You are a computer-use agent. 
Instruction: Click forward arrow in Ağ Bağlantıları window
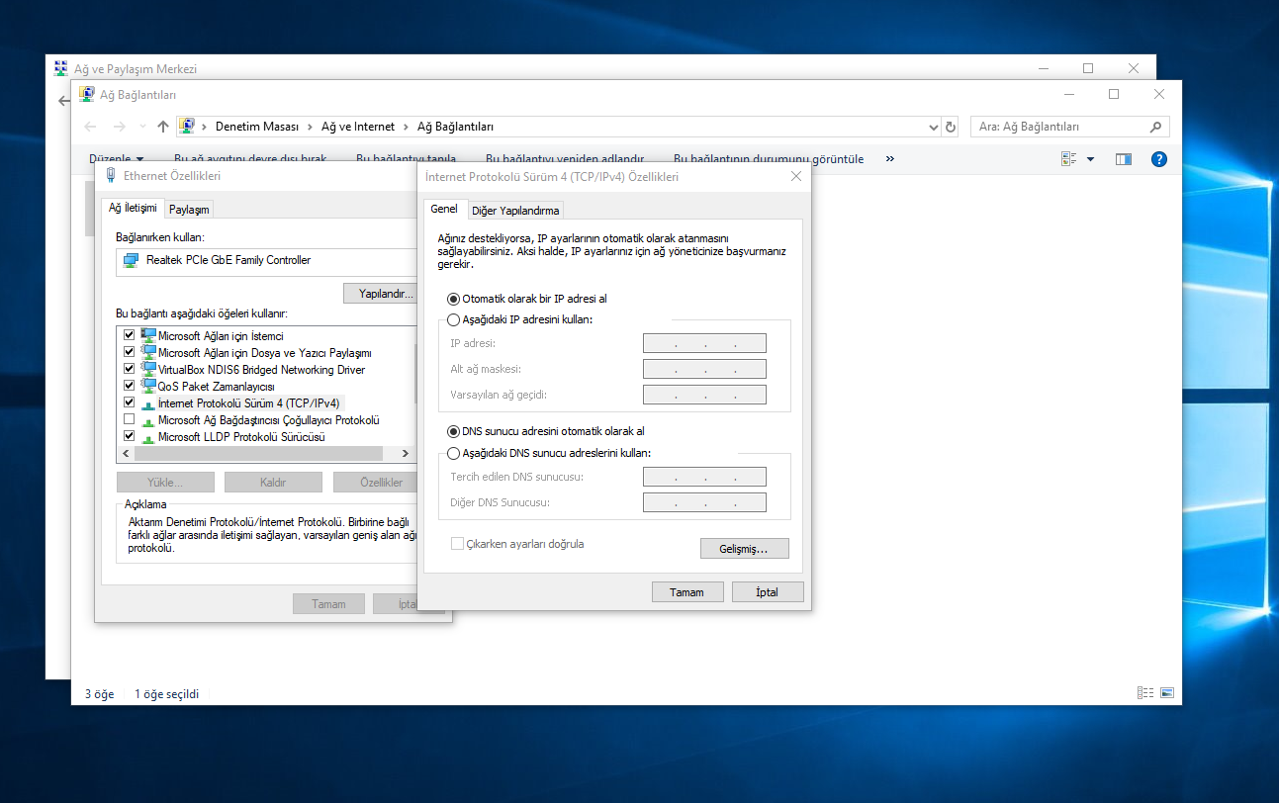(x=120, y=127)
